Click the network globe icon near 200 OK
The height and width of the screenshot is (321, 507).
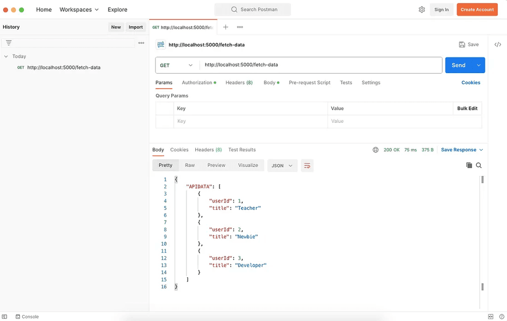coord(376,149)
